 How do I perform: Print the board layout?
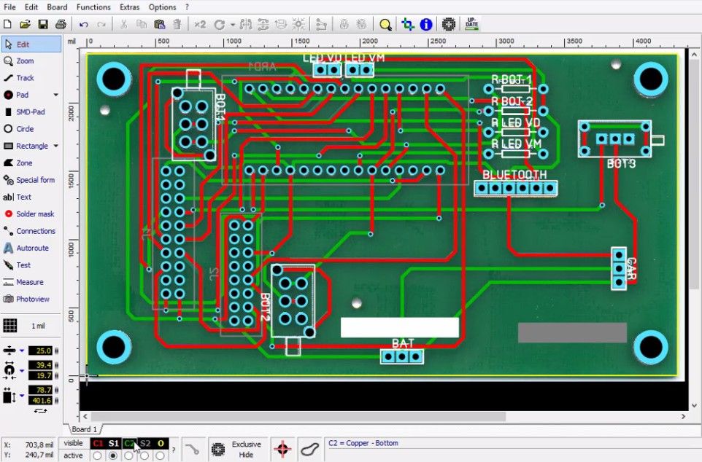61,24
